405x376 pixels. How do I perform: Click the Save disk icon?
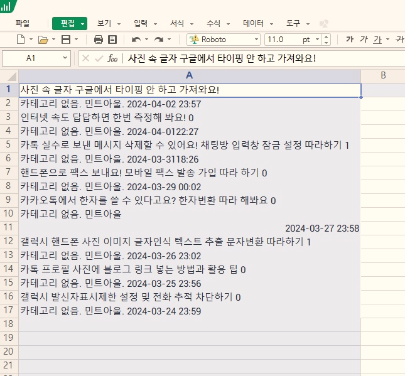click(x=66, y=40)
